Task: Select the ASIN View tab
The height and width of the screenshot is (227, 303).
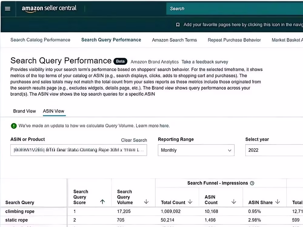Action: (54, 111)
